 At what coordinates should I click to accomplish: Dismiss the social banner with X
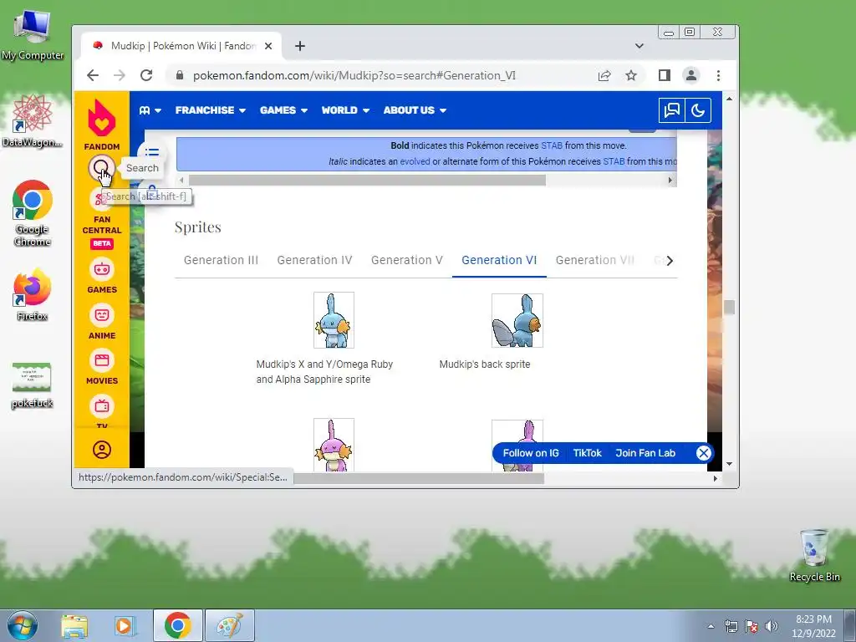pos(704,453)
